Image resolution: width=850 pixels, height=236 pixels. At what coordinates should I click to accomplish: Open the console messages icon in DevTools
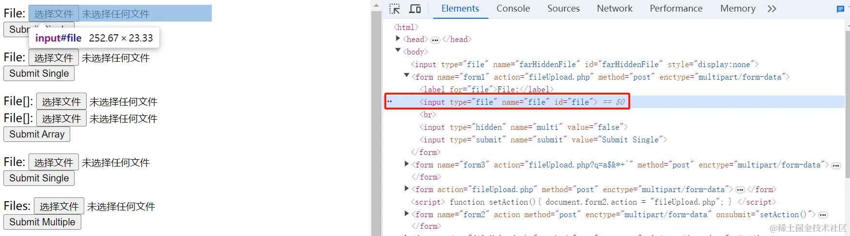click(x=840, y=9)
